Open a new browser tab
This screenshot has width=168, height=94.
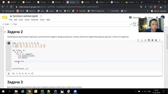click(x=141, y=2)
